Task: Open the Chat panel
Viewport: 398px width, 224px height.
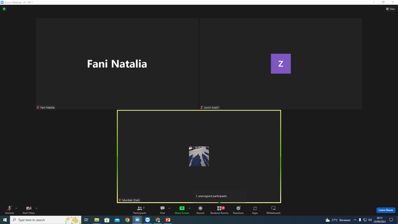Action: pyautogui.click(x=162, y=210)
